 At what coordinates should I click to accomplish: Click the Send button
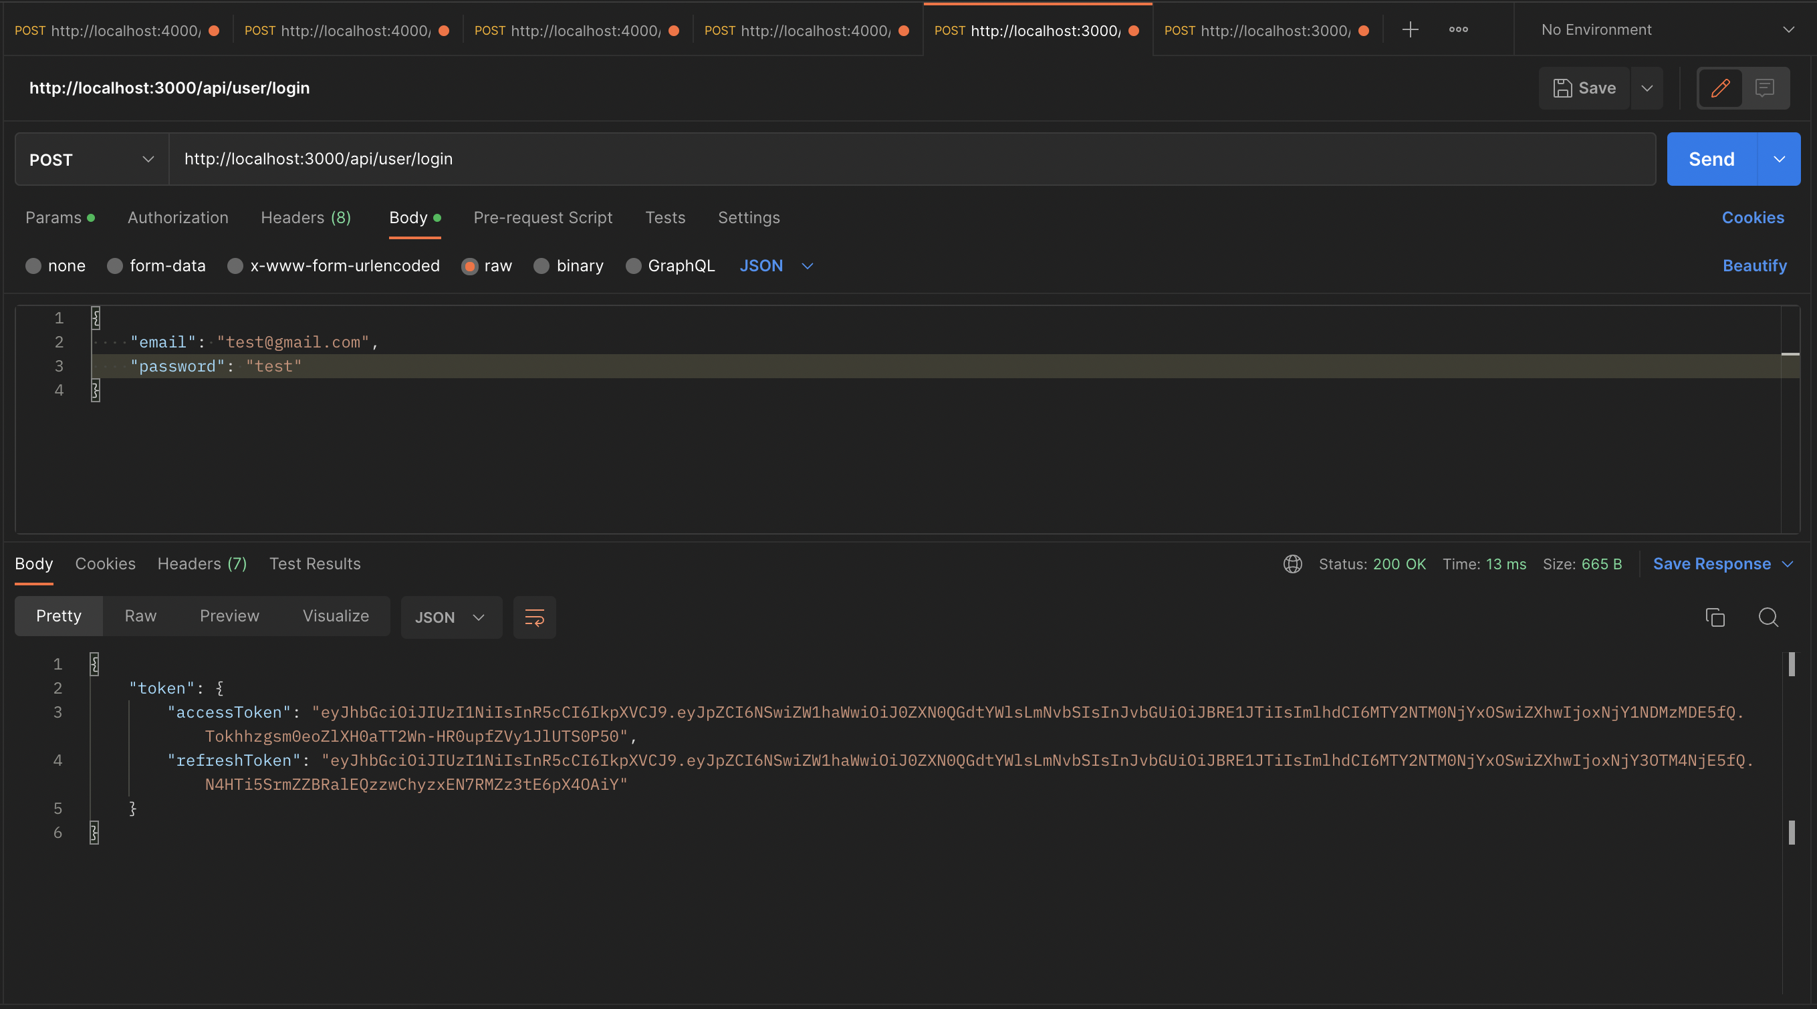click(1711, 158)
